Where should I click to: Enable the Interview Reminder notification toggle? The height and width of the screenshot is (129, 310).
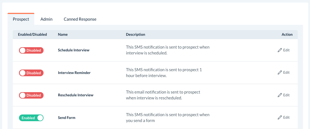tap(31, 73)
